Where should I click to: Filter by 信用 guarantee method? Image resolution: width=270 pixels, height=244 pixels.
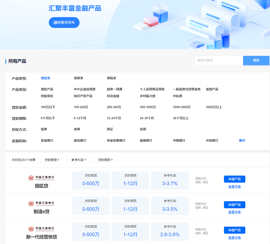click(x=142, y=129)
